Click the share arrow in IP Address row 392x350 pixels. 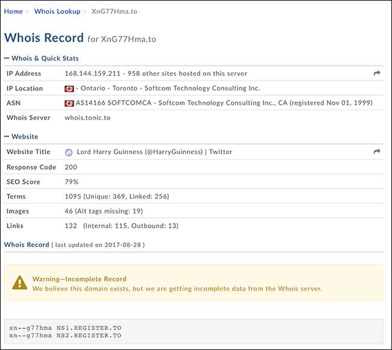(377, 73)
